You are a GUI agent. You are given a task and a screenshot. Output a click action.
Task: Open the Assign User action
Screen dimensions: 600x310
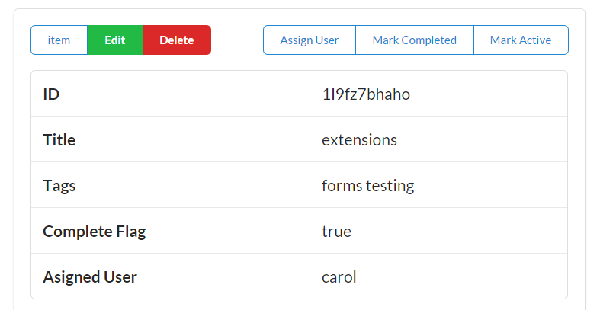click(x=310, y=40)
